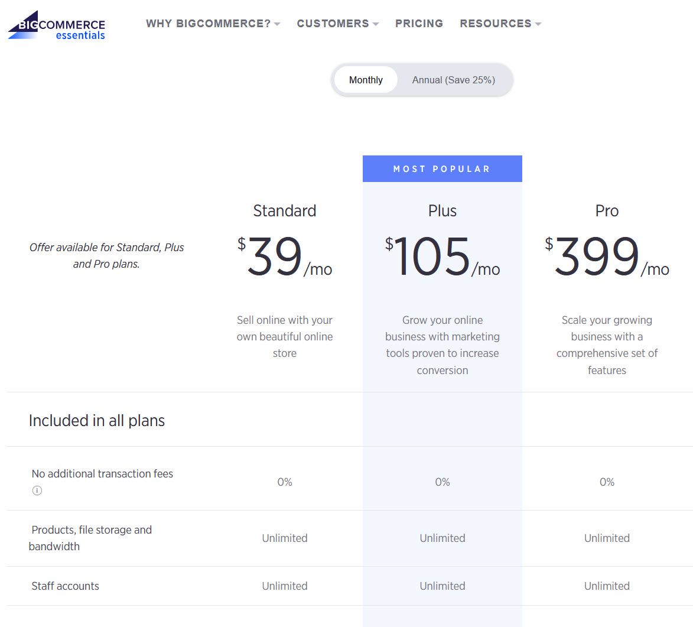The width and height of the screenshot is (693, 627).
Task: Click the $399/mo Pro price
Action: tap(607, 256)
